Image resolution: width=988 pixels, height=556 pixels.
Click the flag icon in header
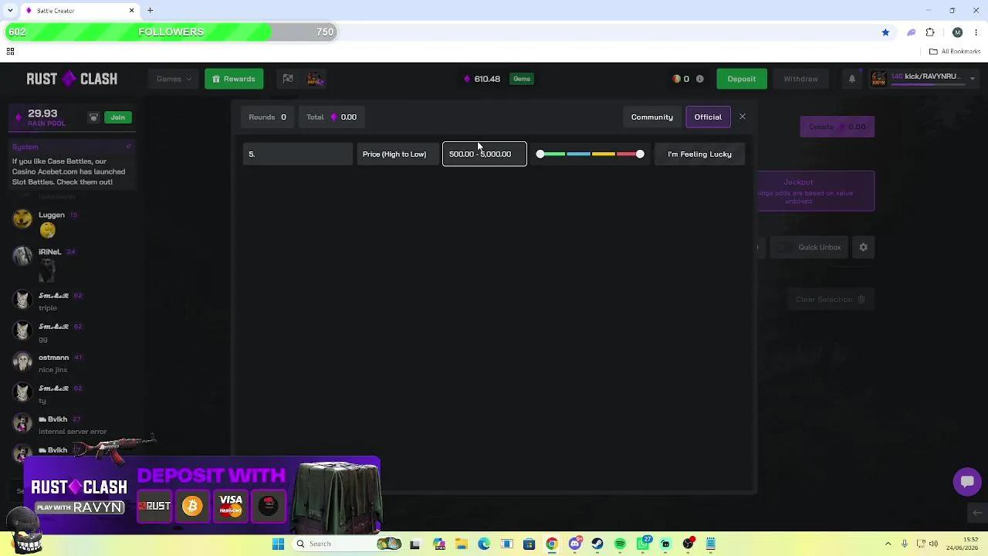[288, 79]
